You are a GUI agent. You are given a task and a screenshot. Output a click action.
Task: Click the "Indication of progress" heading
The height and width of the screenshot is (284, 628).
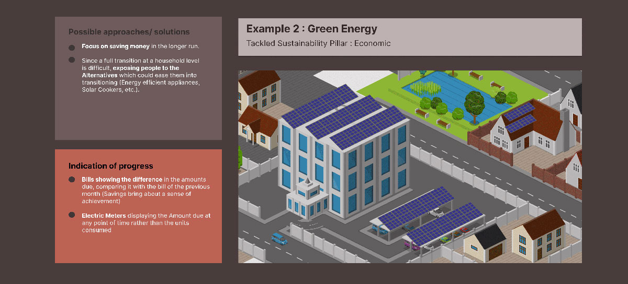pos(110,166)
